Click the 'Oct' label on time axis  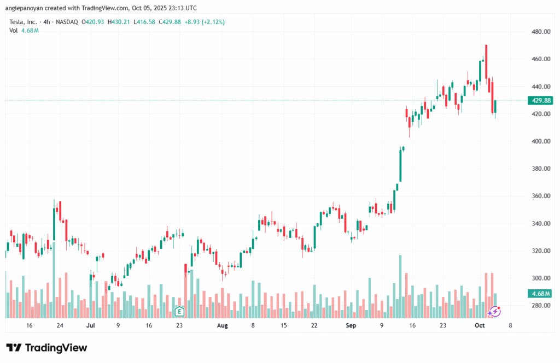click(480, 325)
